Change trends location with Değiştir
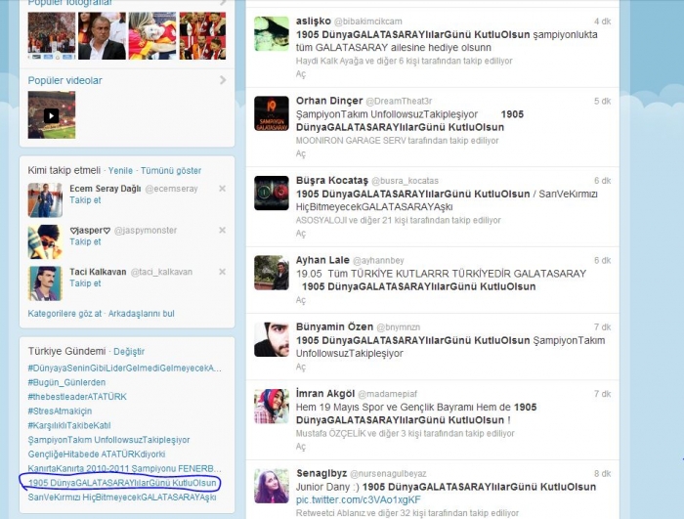This screenshot has width=684, height=519. point(129,352)
